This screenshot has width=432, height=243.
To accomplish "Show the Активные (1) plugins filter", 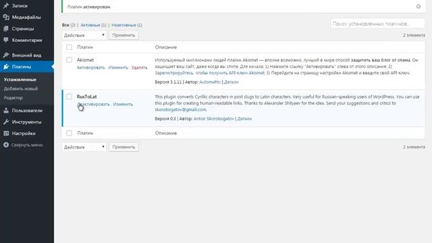I will [93, 25].
